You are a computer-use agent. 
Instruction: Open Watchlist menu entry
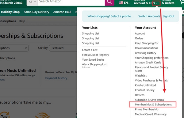141,75
